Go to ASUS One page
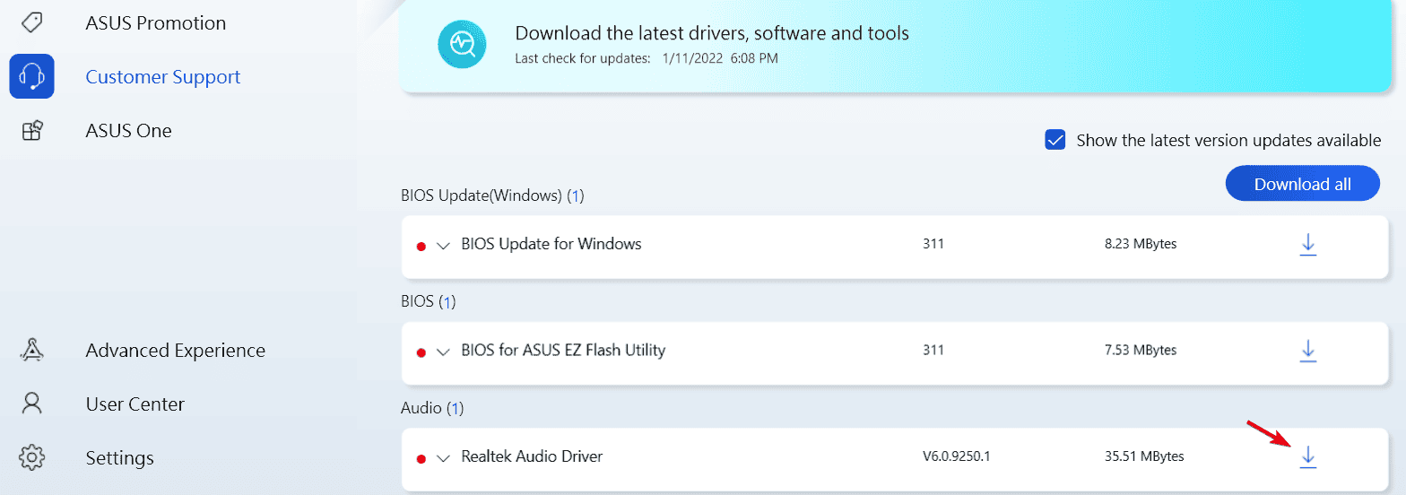The image size is (1406, 495). 128,131
